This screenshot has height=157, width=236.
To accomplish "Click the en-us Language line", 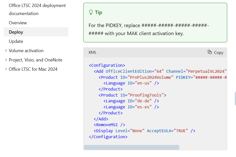I will tap(131, 83).
